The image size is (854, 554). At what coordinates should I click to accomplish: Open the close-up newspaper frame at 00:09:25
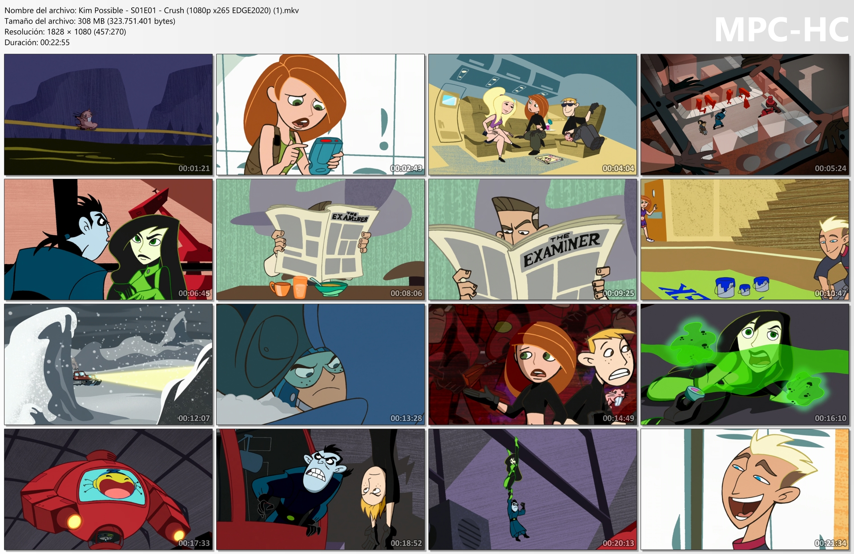tap(532, 240)
